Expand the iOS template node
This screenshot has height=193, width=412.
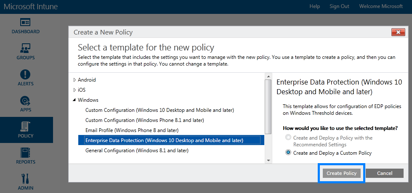[x=75, y=90]
